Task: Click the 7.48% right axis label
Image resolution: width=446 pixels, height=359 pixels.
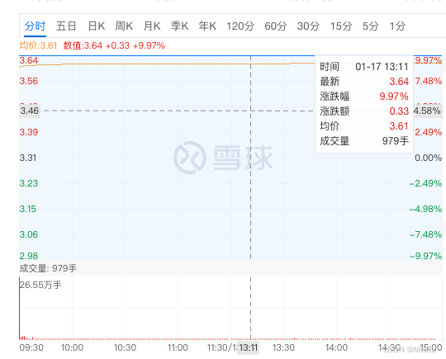Action: point(428,81)
